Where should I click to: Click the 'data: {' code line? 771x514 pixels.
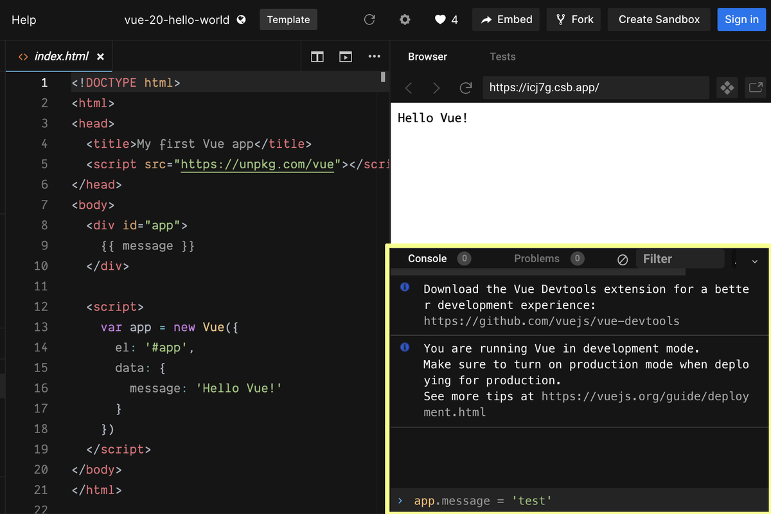click(x=141, y=368)
